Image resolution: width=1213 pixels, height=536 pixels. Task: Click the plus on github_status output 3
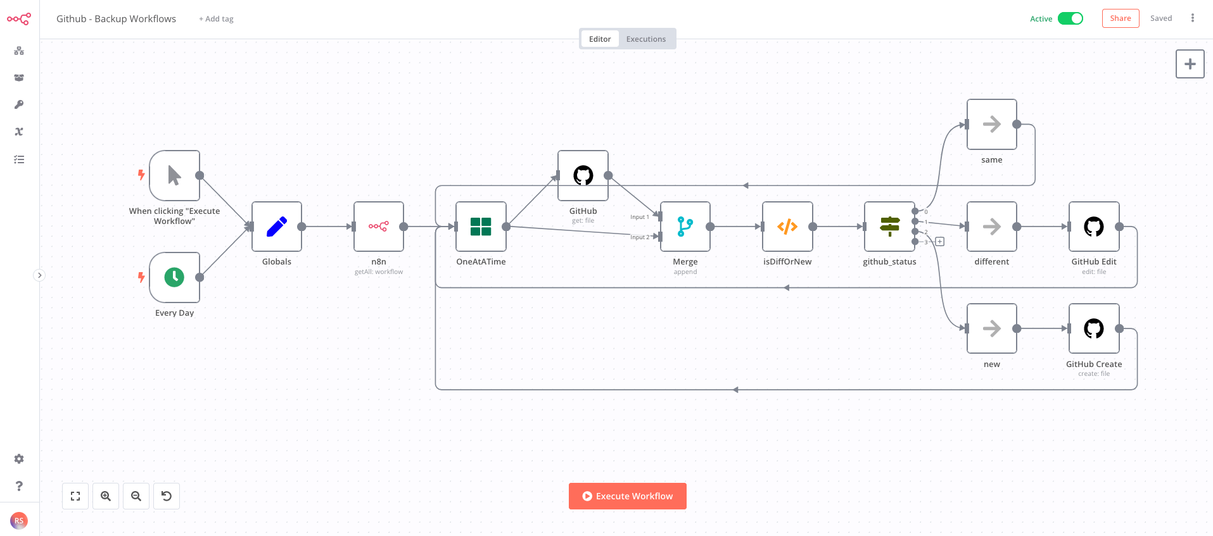(940, 242)
